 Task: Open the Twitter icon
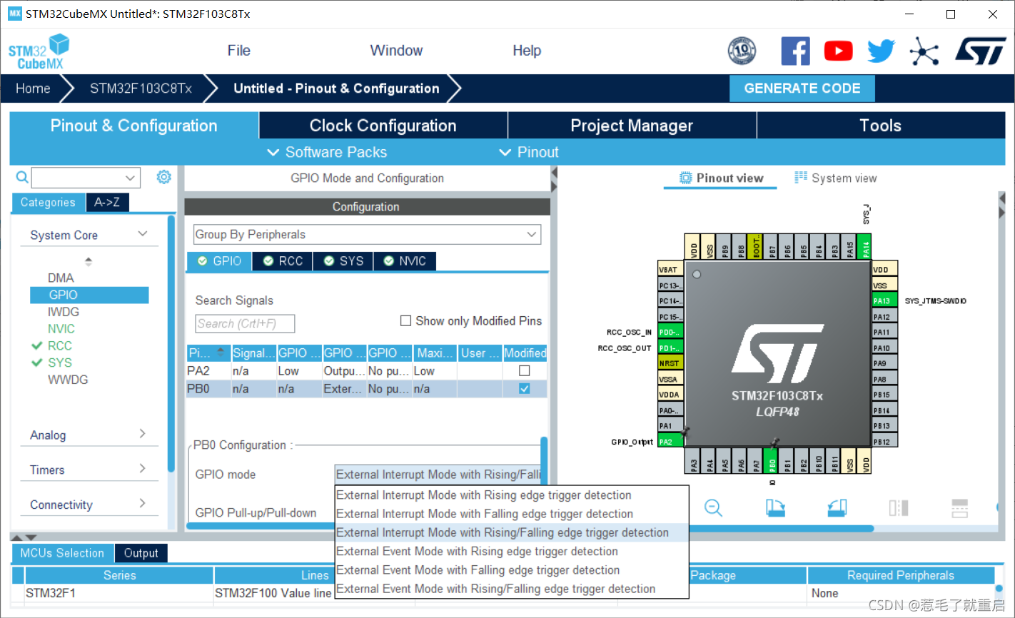point(882,51)
